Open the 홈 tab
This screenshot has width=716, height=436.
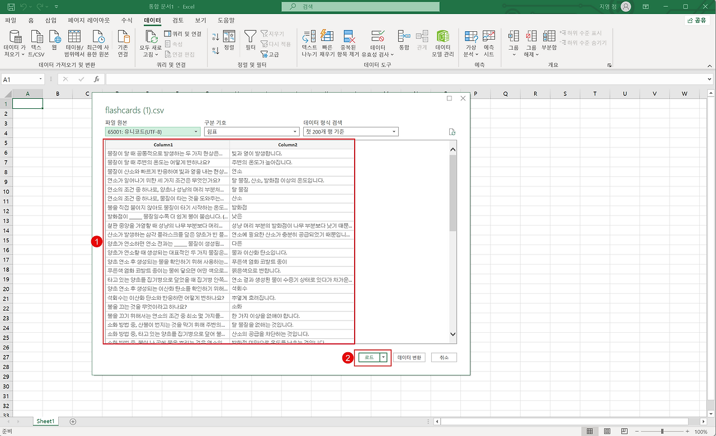pos(31,20)
